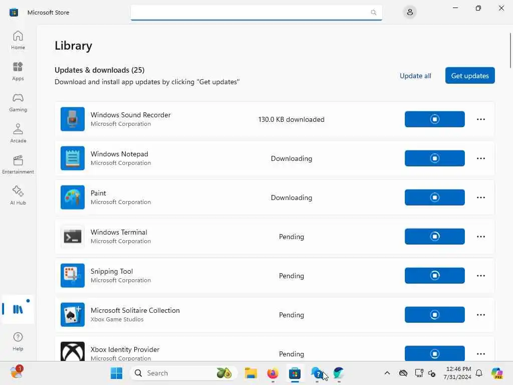Open the Library sidebar icon
This screenshot has width=513, height=385.
(x=18, y=309)
